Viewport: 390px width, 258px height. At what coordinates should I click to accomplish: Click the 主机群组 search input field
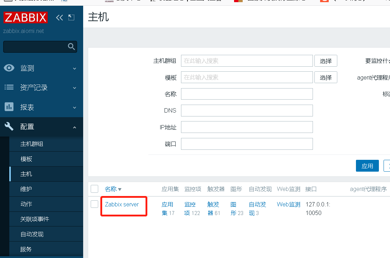(247, 61)
